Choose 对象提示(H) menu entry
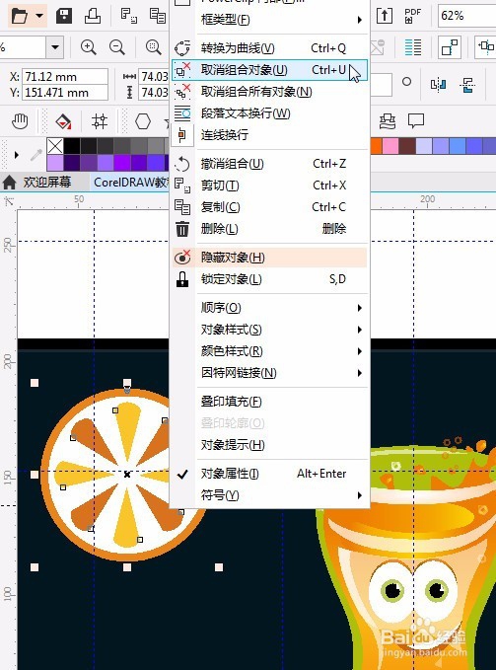This screenshot has height=670, width=496. pyautogui.click(x=269, y=445)
